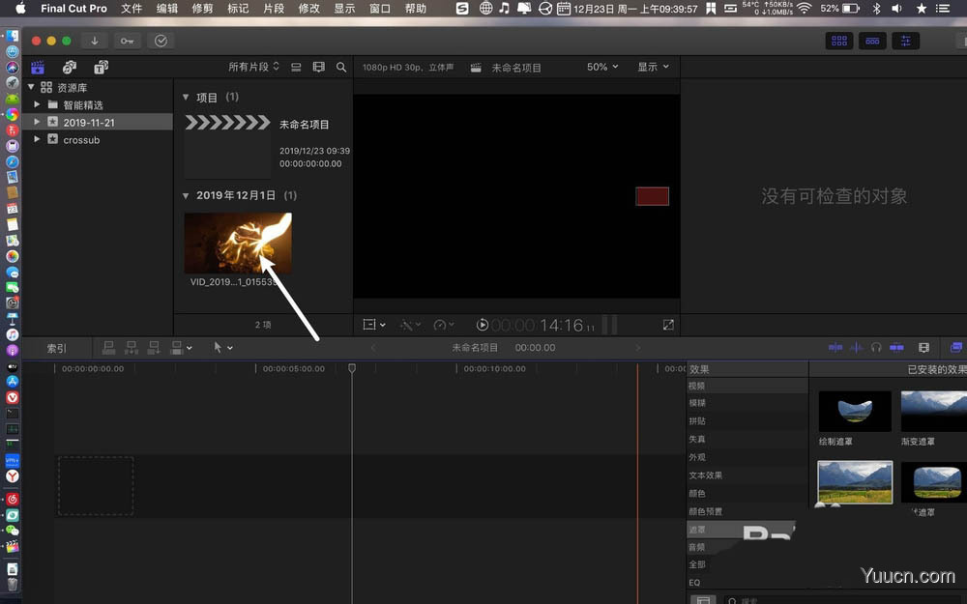
Task: Click insert clip edit button
Action: [x=132, y=348]
